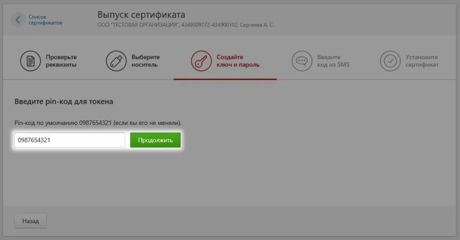Screen dimensions: 460x240
Task: Click the Выпуск сертификата heading
Action: pyautogui.click(x=141, y=15)
